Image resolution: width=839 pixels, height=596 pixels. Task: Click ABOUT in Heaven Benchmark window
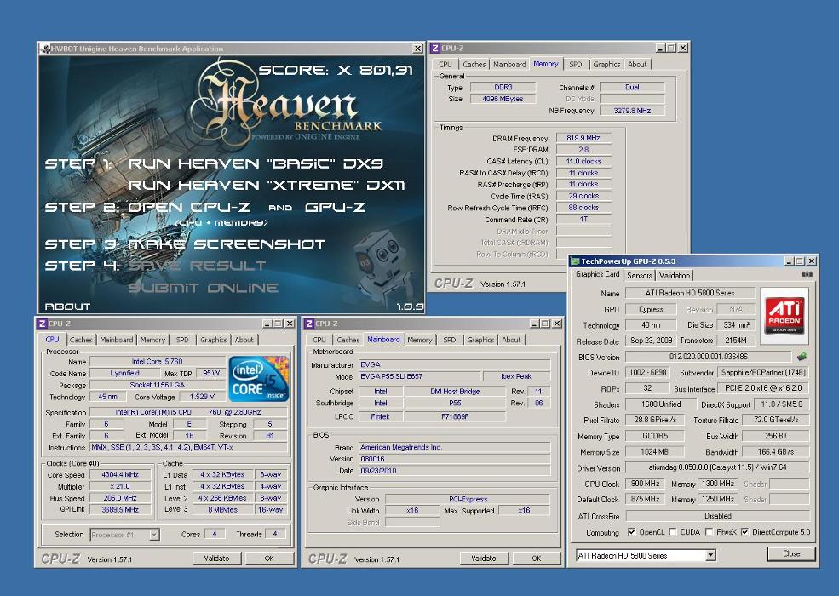(67, 307)
